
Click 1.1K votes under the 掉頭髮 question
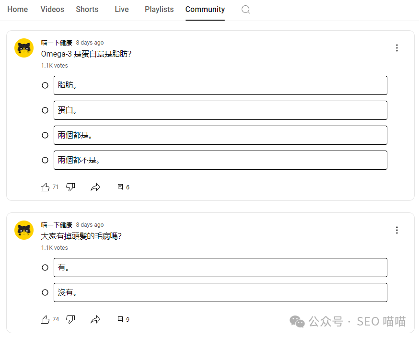[x=55, y=248]
